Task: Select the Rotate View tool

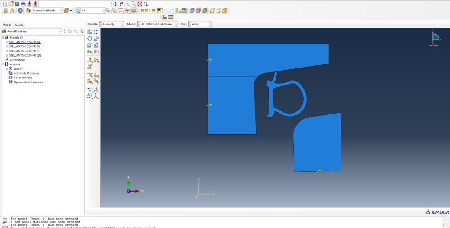Action: click(x=121, y=4)
